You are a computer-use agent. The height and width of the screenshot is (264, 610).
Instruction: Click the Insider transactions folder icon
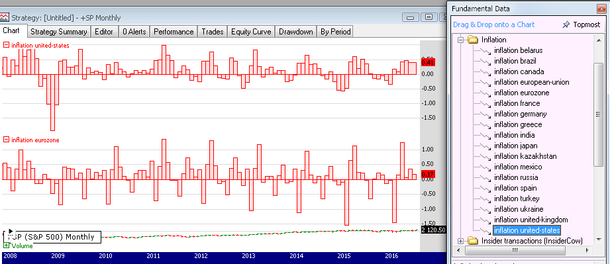pos(472,241)
